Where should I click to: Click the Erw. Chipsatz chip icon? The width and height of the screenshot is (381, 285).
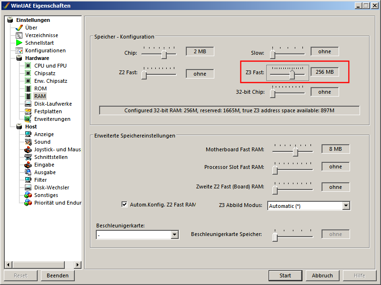(28, 81)
